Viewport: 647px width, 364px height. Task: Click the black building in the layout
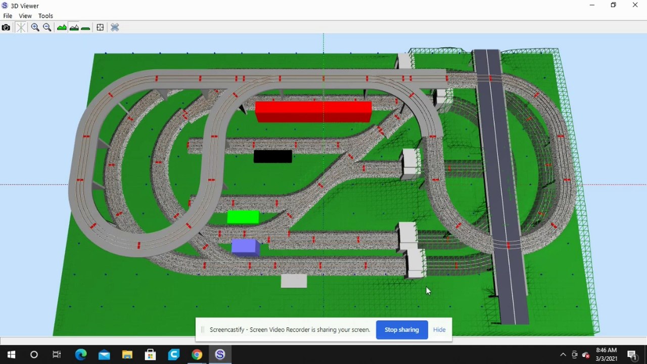(273, 156)
